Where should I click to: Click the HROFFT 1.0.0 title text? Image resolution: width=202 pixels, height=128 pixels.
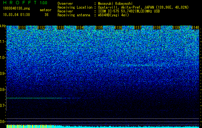25,3
